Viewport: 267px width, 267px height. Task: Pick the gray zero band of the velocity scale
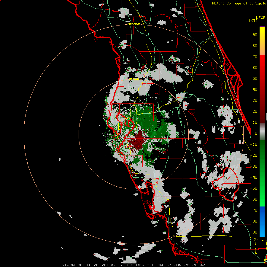tap(262, 131)
